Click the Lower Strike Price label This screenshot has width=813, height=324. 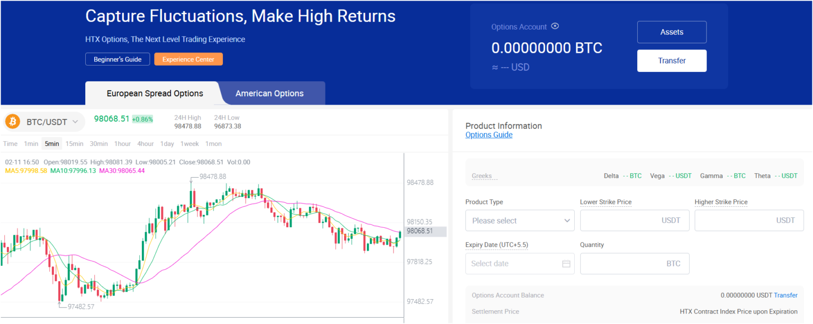[606, 202]
